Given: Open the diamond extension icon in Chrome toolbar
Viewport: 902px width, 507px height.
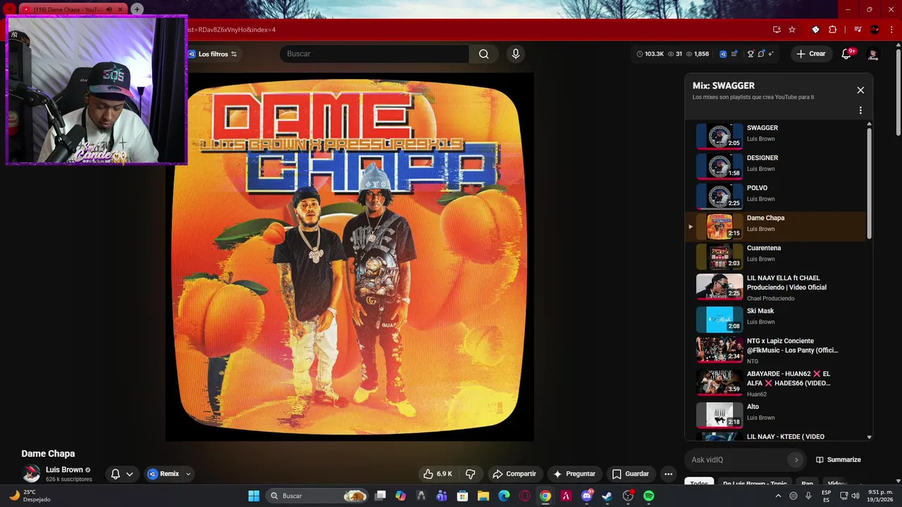Looking at the screenshot, I should (815, 30).
